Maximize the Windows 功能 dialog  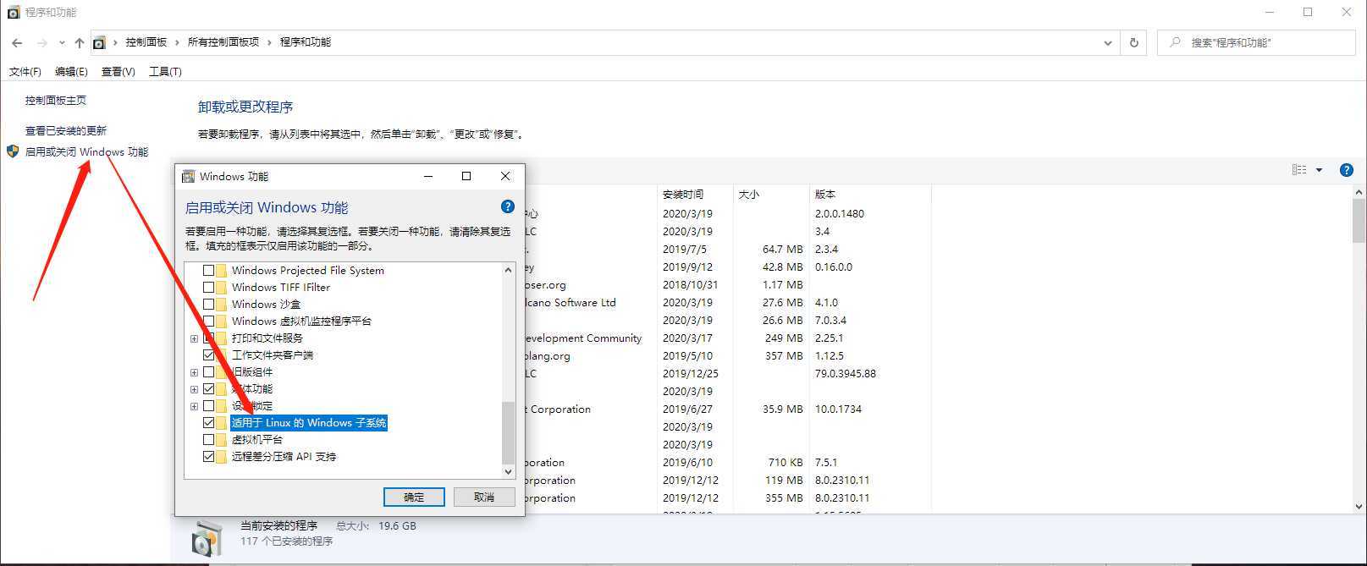(x=466, y=176)
